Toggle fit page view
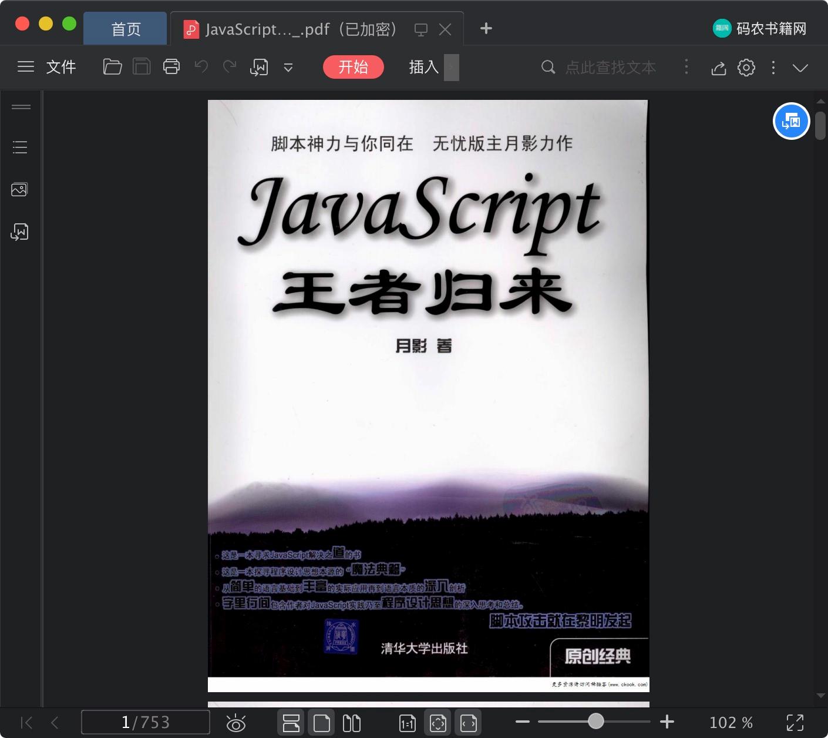828x738 pixels. point(438,723)
